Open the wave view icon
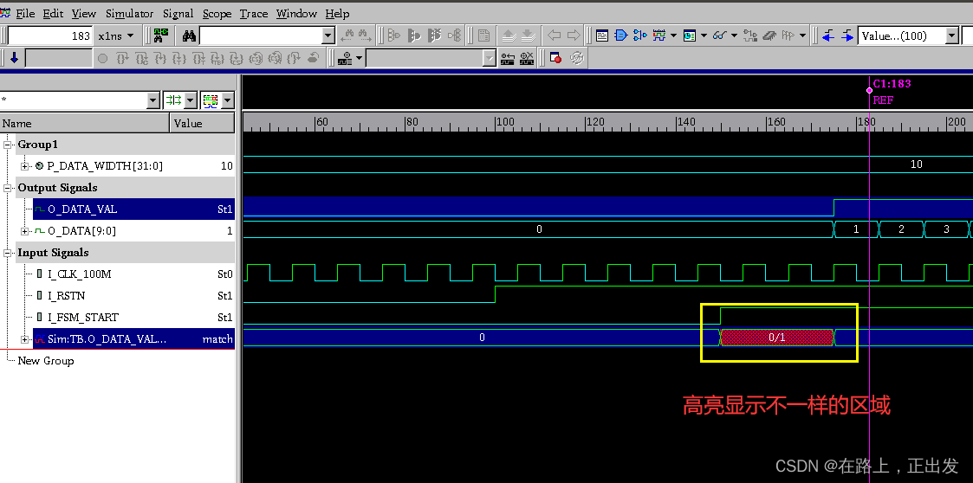 [659, 35]
